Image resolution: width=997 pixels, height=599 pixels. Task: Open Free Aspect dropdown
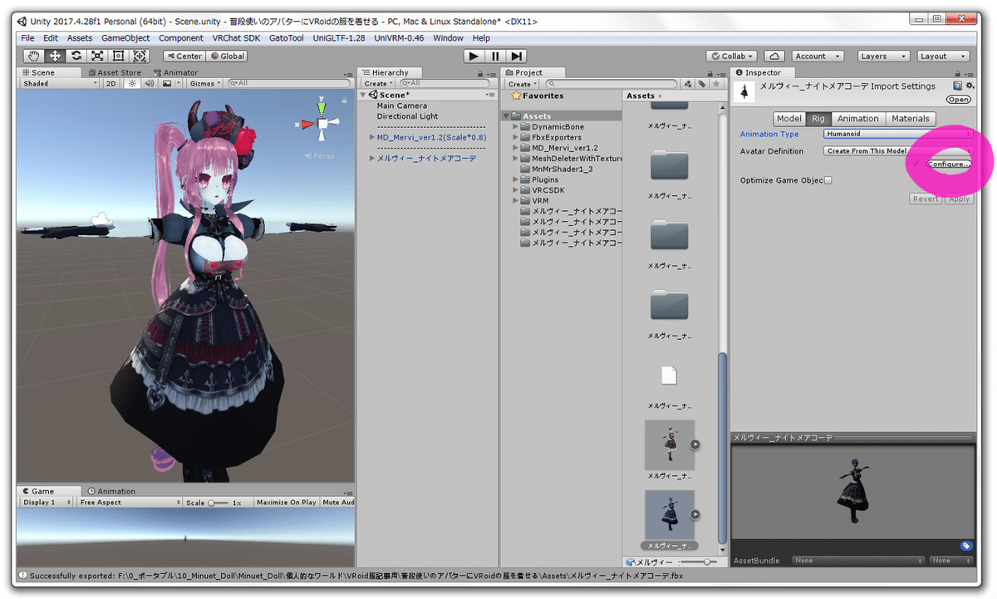pos(130,503)
